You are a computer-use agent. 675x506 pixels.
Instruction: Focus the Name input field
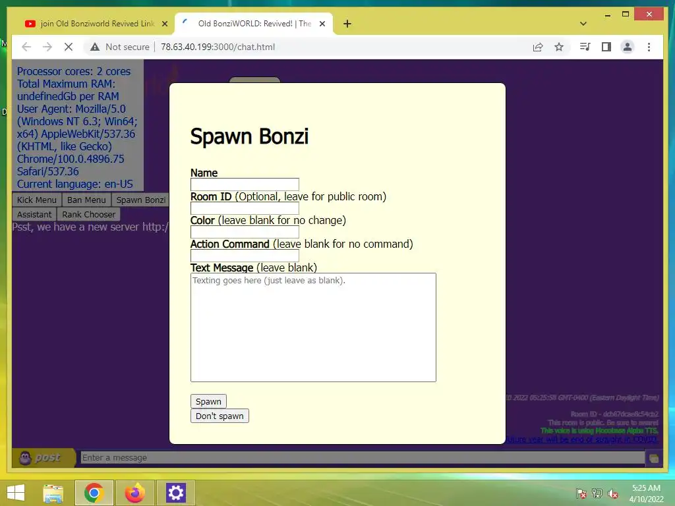245,184
